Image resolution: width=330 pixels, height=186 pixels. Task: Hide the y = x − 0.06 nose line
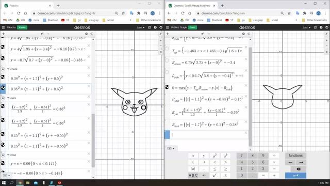[x=3, y=163]
